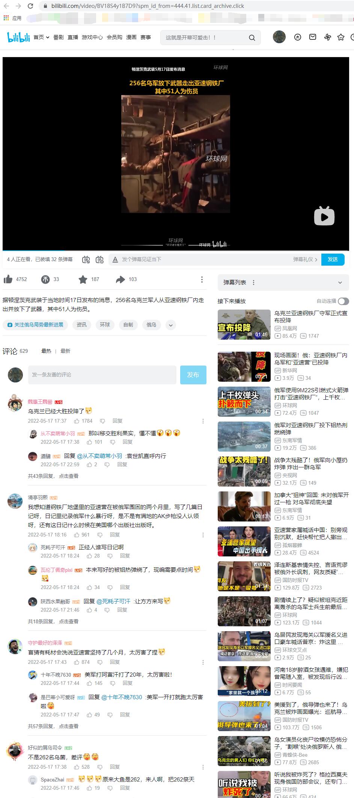Click the share arrow icon
Screen dimensions: 354x798
(x=120, y=279)
